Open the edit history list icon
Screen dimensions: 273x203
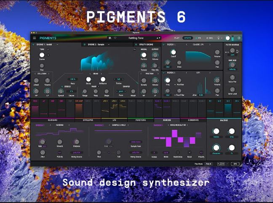[x=223, y=164]
